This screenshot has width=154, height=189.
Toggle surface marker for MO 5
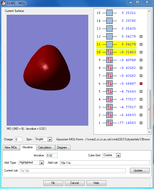tap(141, 91)
